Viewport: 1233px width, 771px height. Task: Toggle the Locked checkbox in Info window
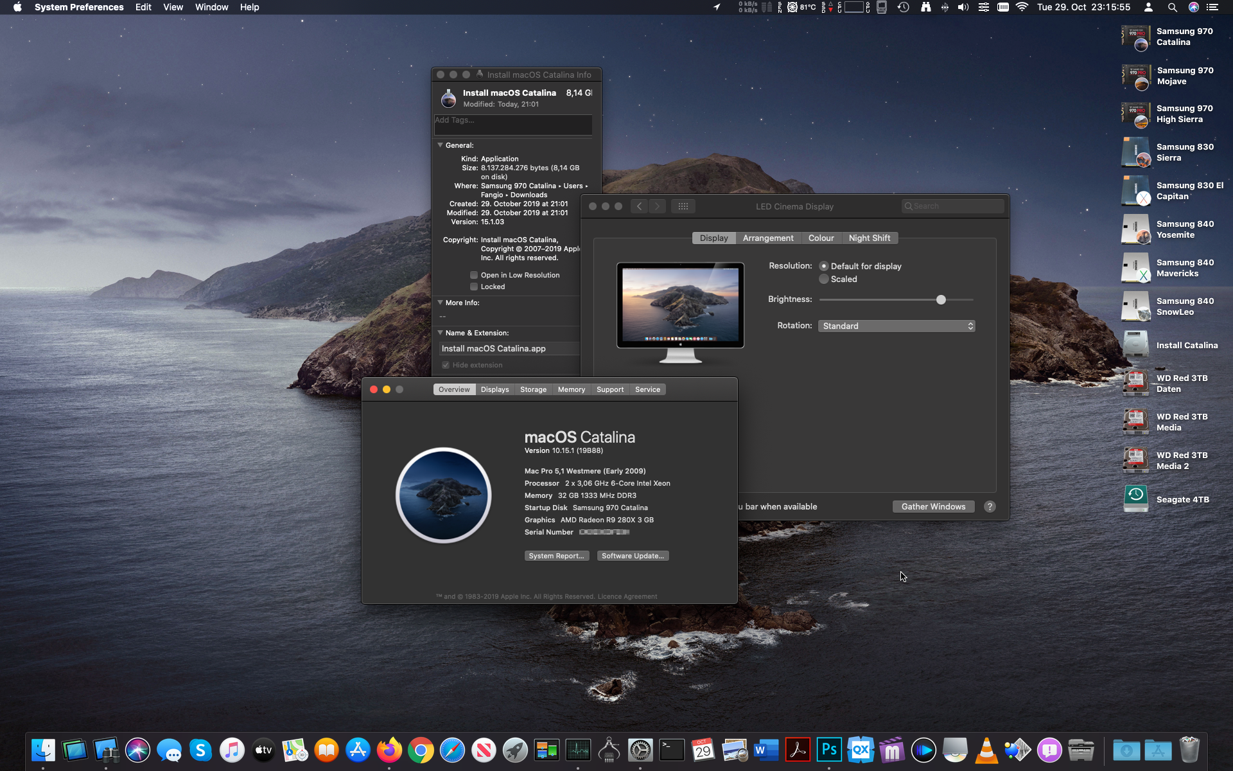click(474, 287)
